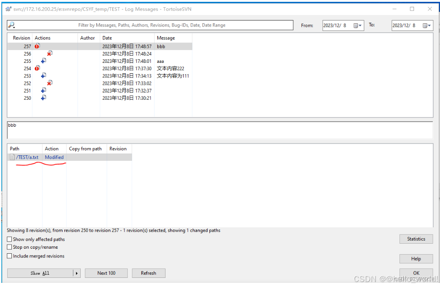Click the modified action icon for revision 257

pyautogui.click(x=37, y=46)
